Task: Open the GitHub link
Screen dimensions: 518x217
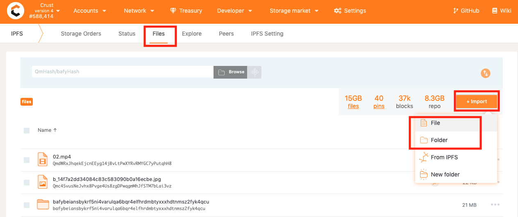Action: coord(466,11)
